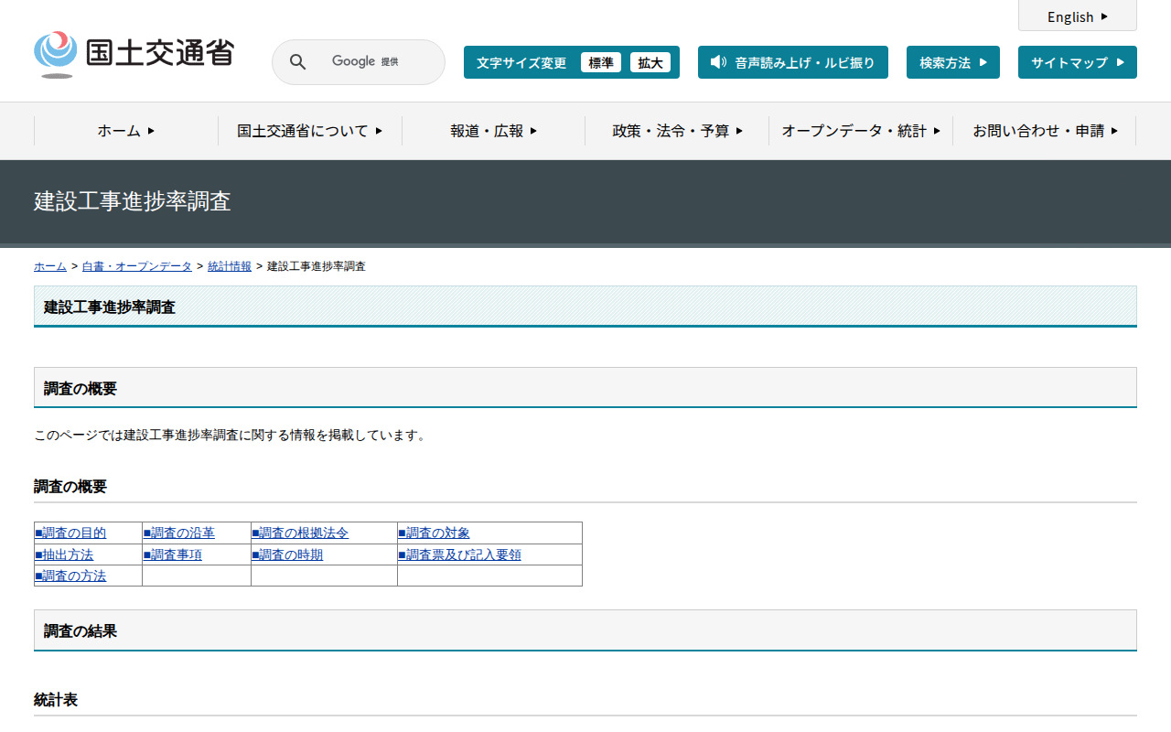Click the magnifying glass search icon
The height and width of the screenshot is (732, 1171).
[297, 62]
